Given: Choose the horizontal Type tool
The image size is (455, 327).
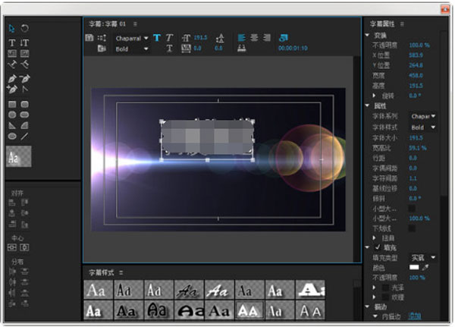Looking at the screenshot, I should (x=12, y=42).
